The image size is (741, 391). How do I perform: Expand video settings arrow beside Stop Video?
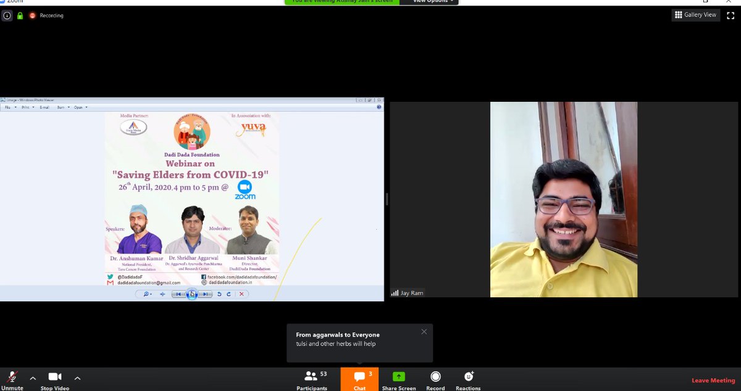77,377
